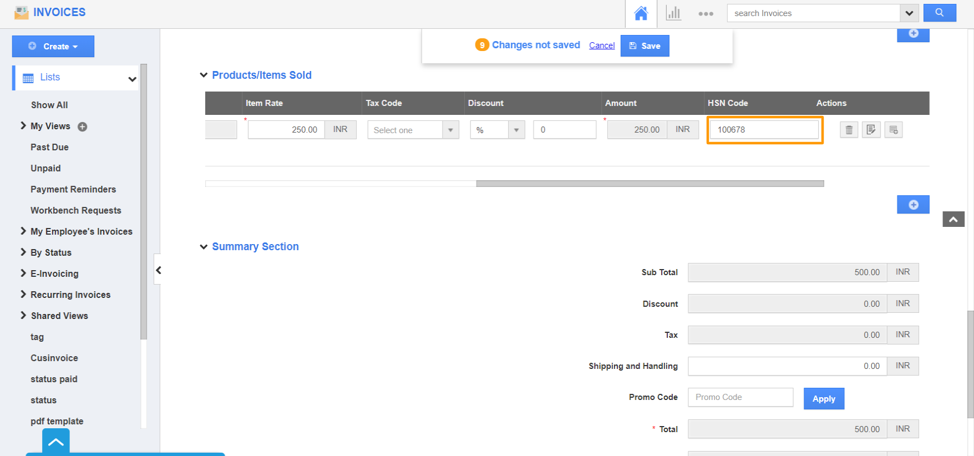Click the edit-note icon in Actions column
The width and height of the screenshot is (974, 456).
click(871, 130)
